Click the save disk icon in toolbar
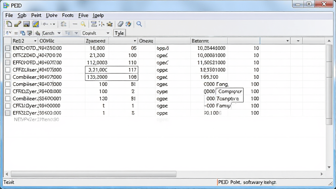The width and height of the screenshot is (336, 189). [x=27, y=24]
